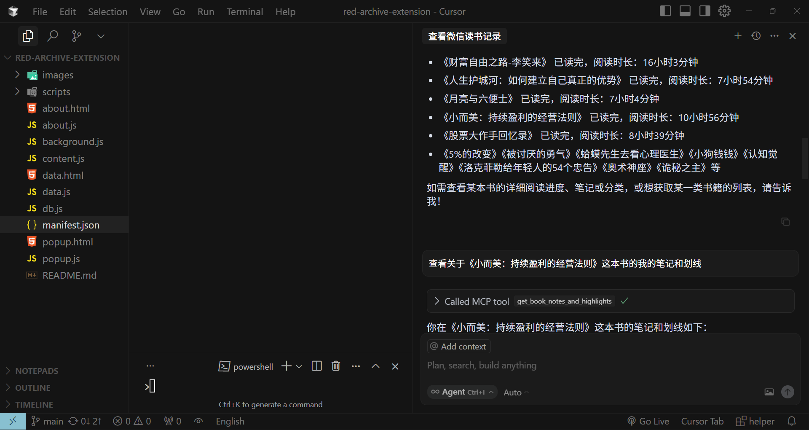Collapse the RED-ARCHIVE-EXTENSION folder section

pyautogui.click(x=64, y=58)
